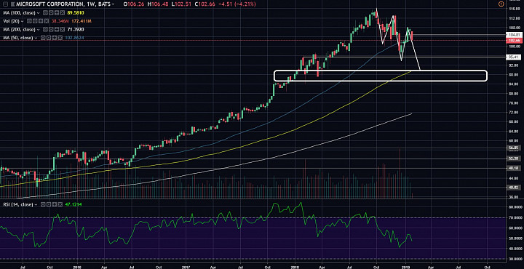Click the MA (200, close) legend label
Screen dimensions: 524x269
(19, 29)
